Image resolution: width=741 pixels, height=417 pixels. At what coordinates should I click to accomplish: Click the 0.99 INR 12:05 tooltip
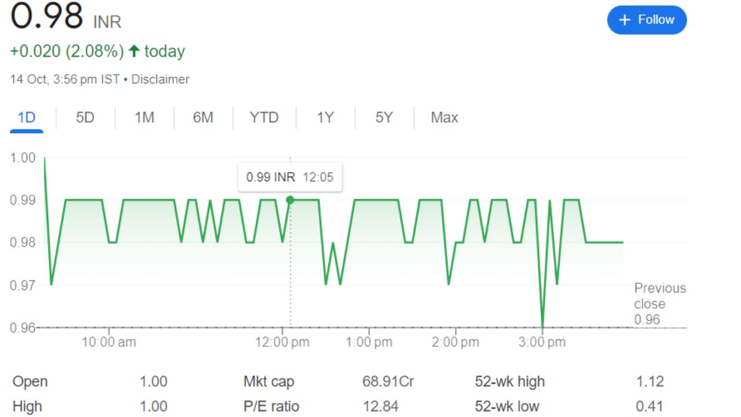tap(290, 177)
